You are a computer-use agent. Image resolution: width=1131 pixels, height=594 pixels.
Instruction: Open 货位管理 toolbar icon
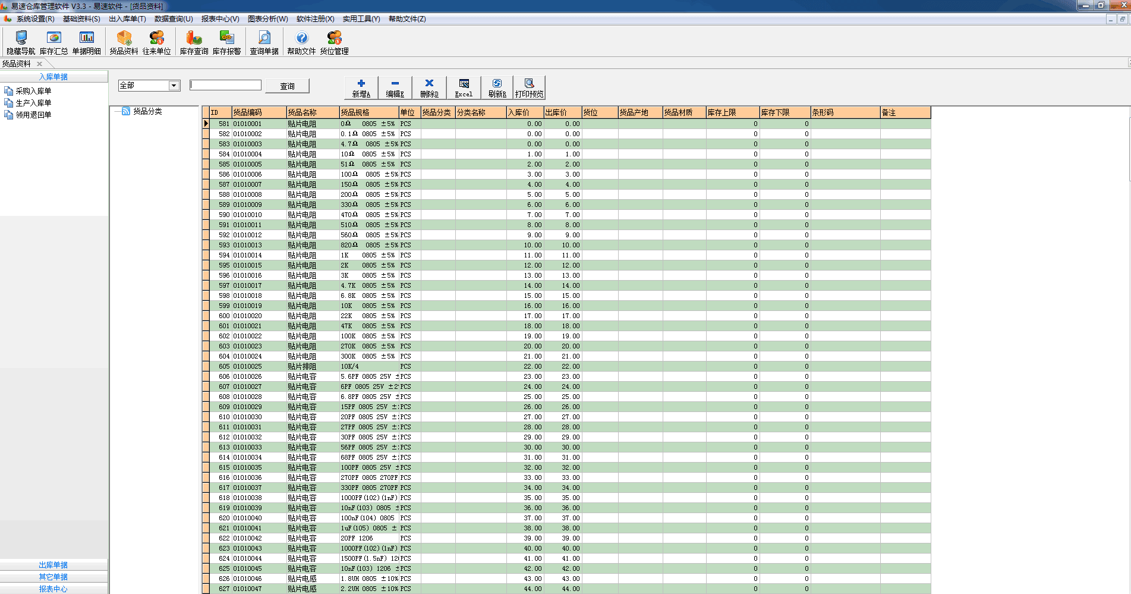click(x=335, y=43)
